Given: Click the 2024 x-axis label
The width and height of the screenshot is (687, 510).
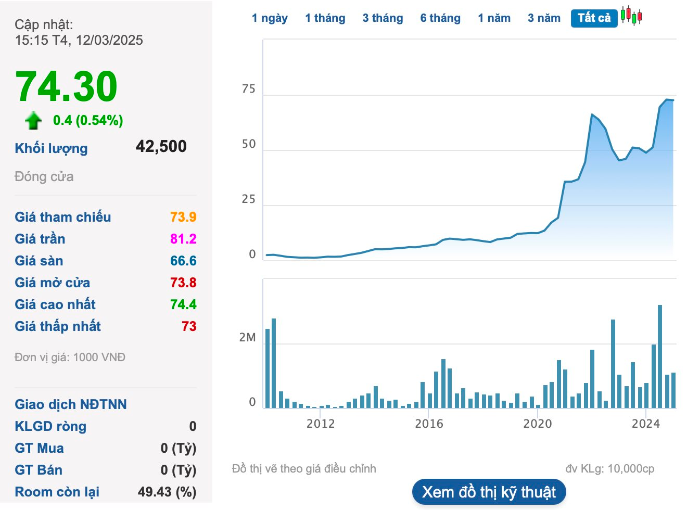Looking at the screenshot, I should point(646,424).
